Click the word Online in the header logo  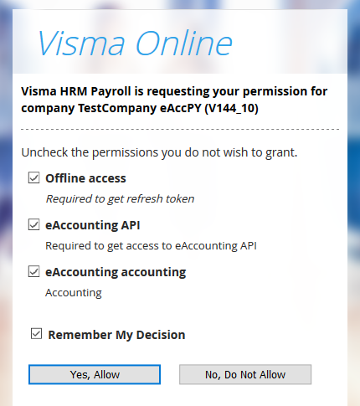184,43
